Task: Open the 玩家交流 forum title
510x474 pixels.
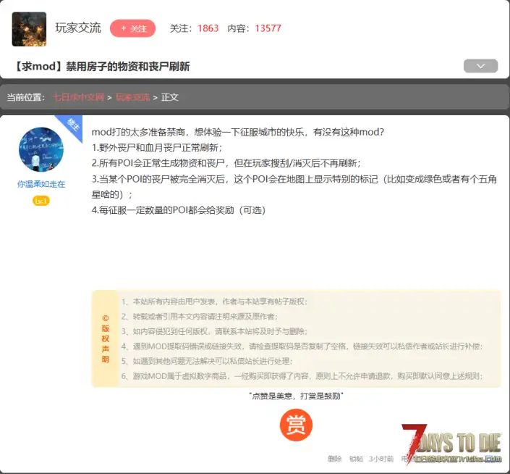Action: pyautogui.click(x=78, y=28)
